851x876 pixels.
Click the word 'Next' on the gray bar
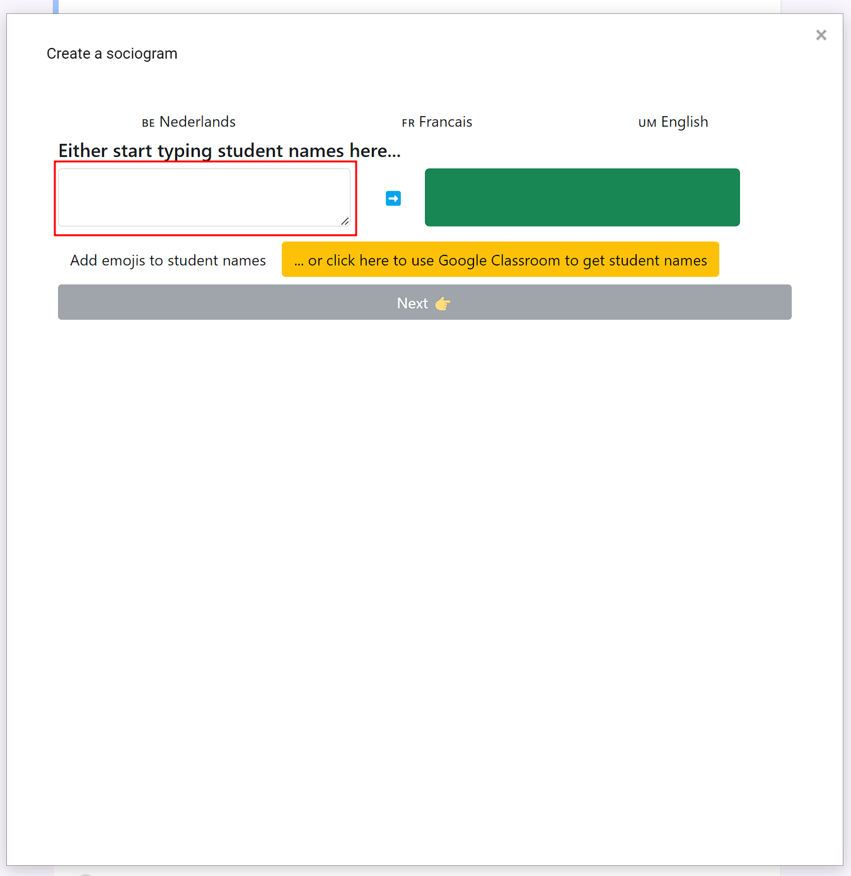click(412, 303)
